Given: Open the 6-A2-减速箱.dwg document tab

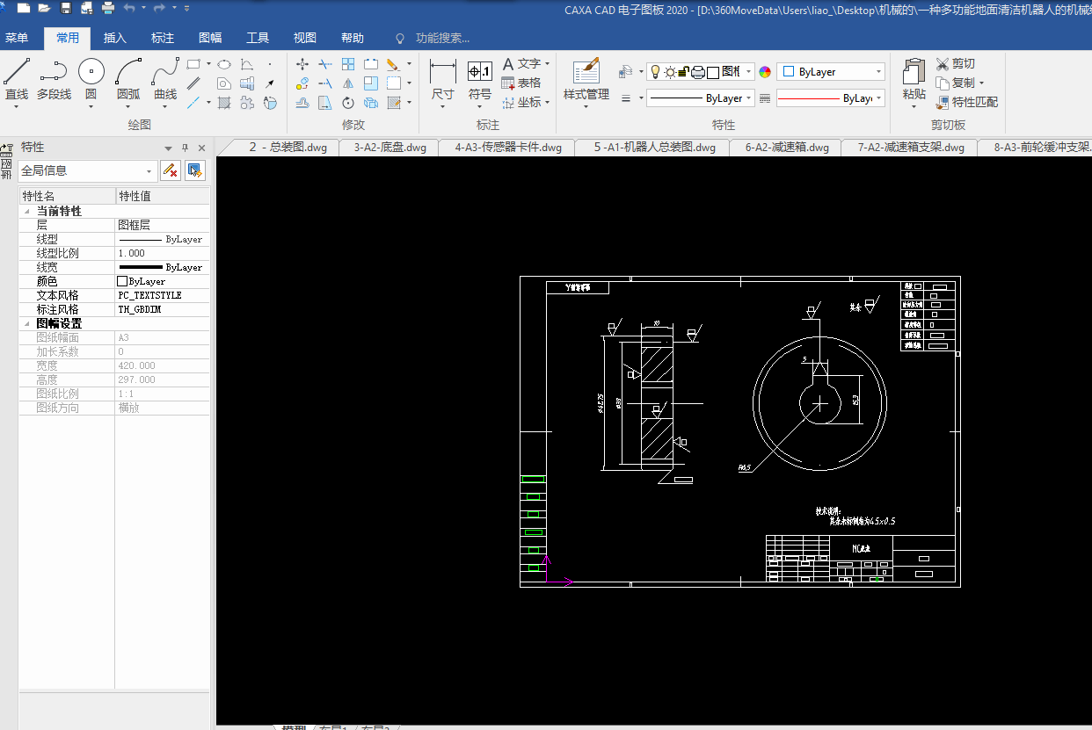Looking at the screenshot, I should tap(786, 148).
